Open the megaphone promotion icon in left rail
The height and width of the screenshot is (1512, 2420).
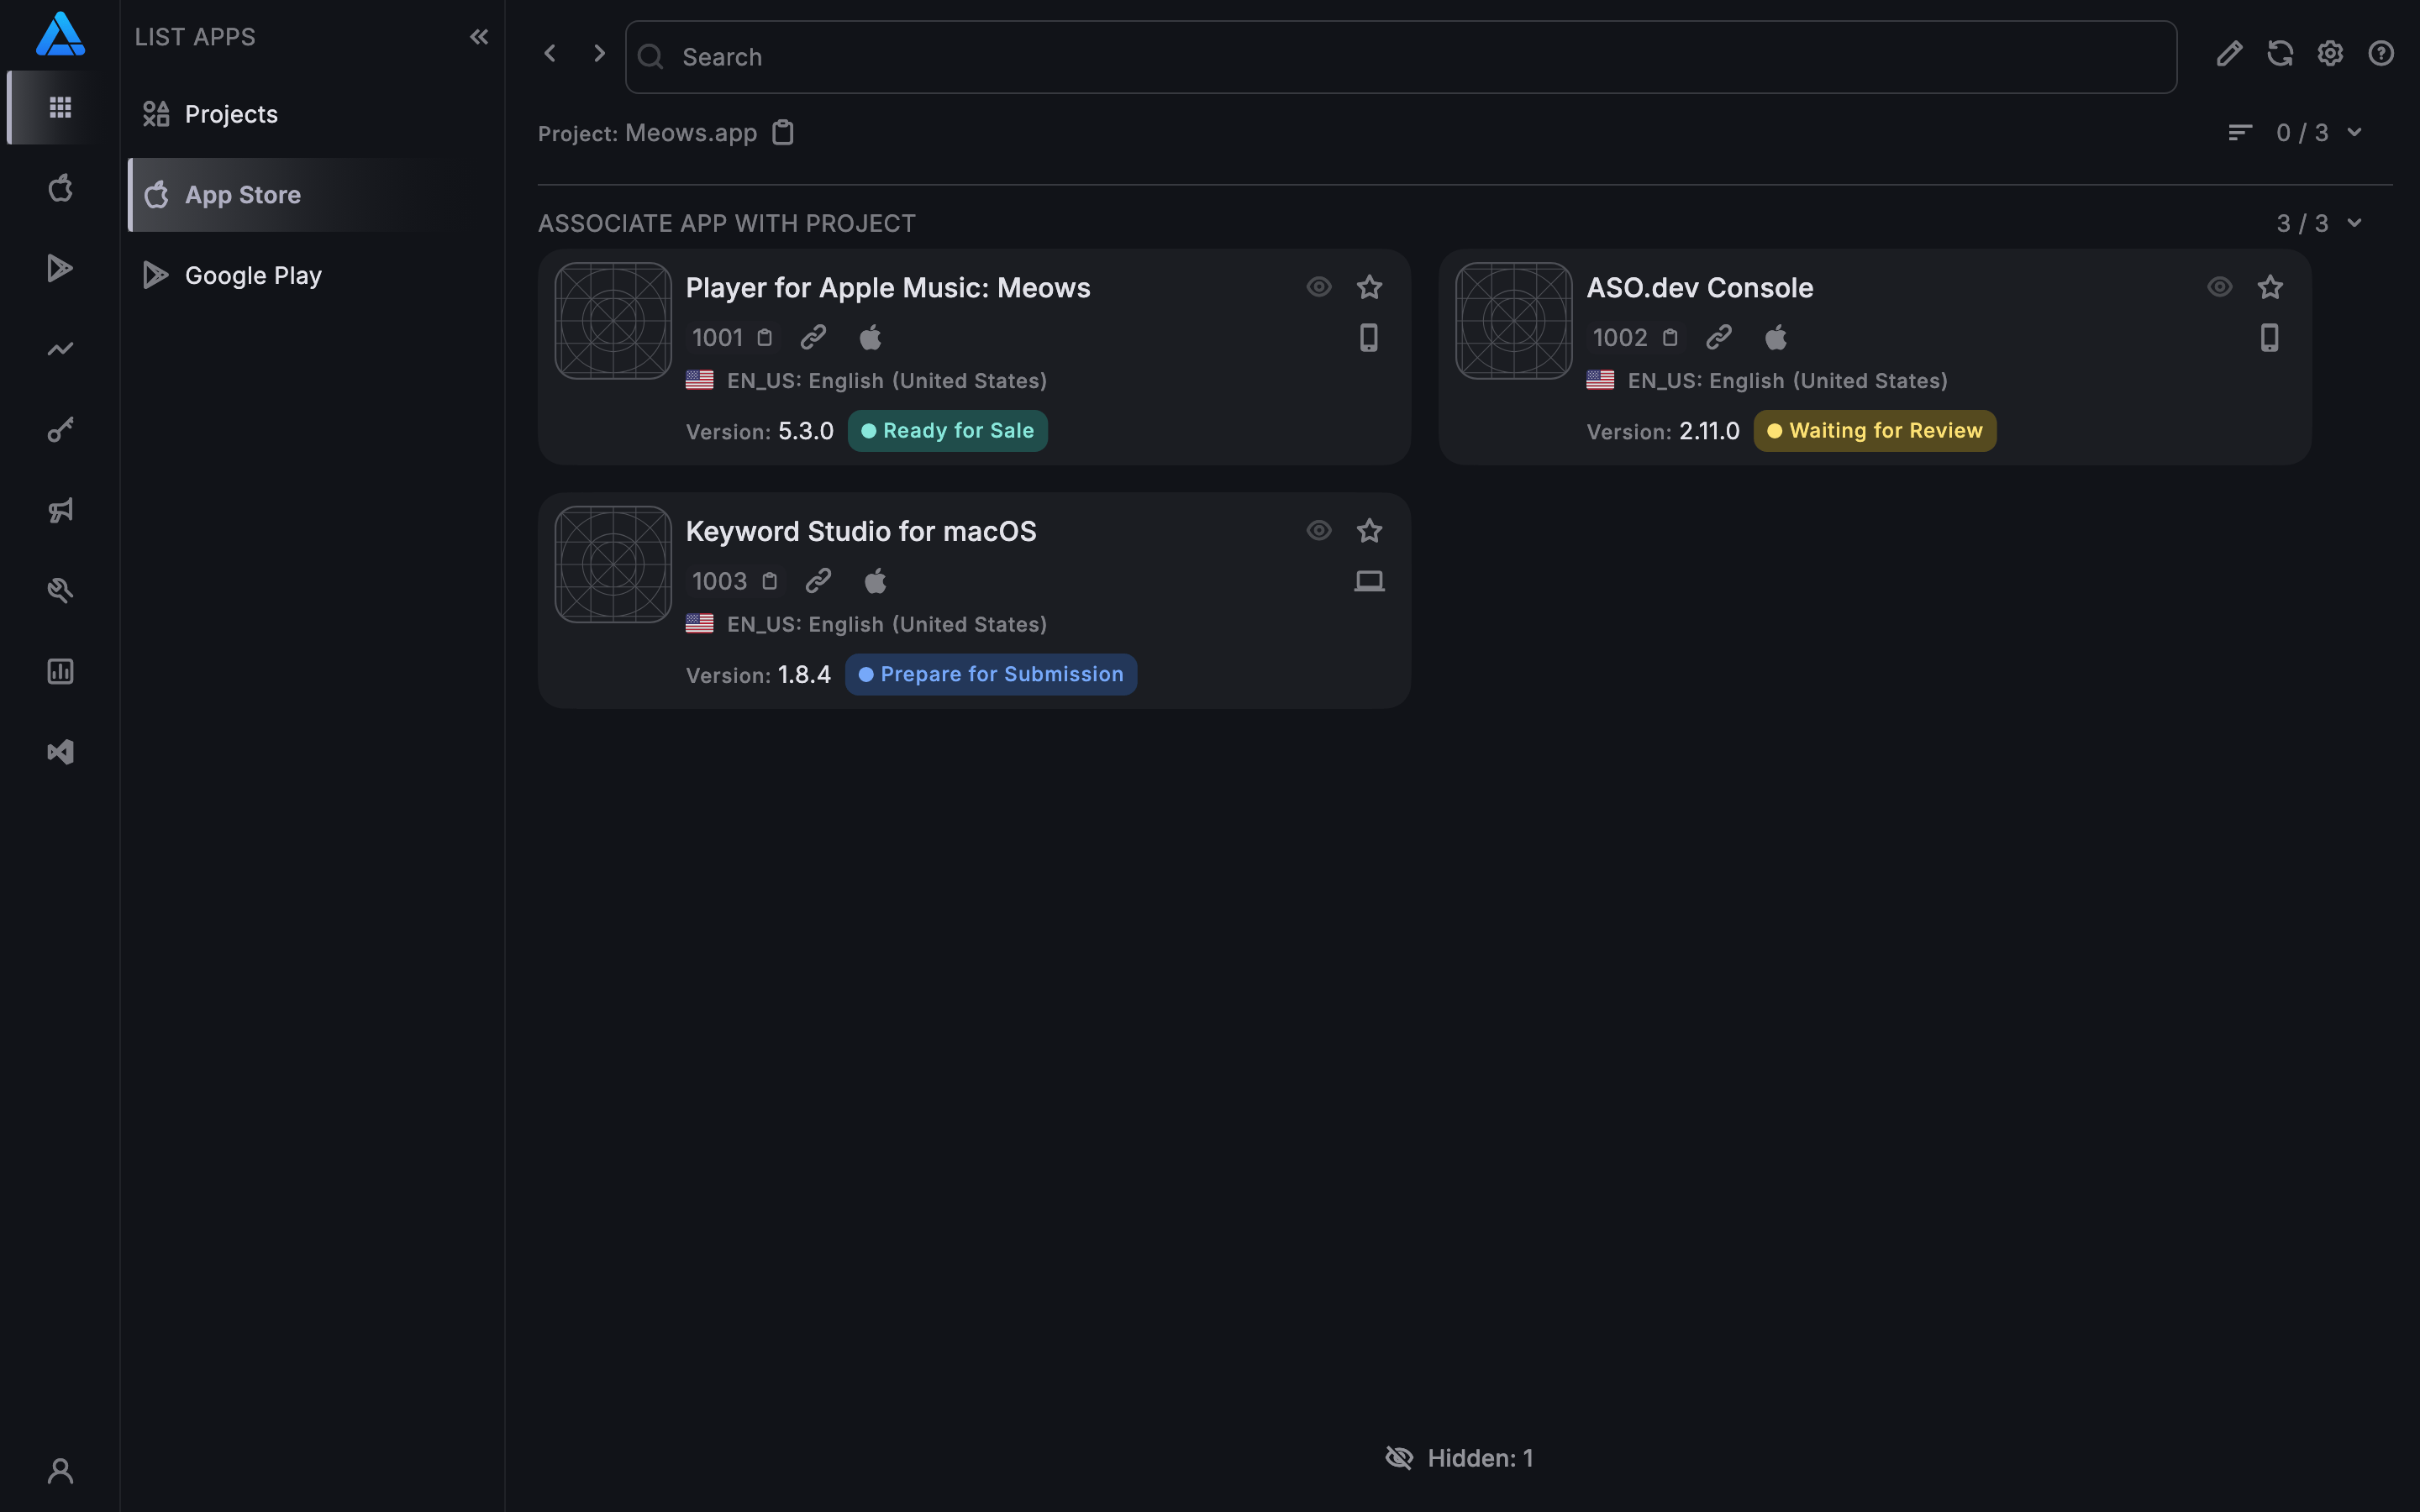60,510
